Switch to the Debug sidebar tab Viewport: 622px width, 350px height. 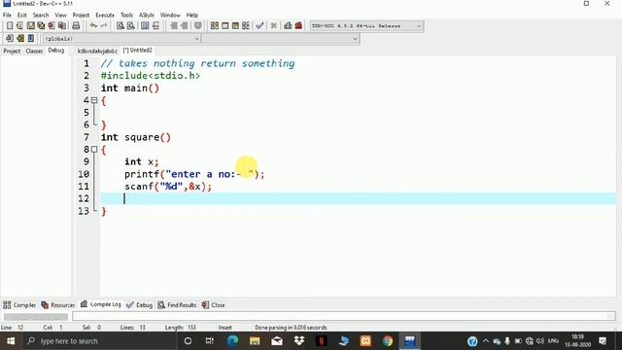point(56,51)
